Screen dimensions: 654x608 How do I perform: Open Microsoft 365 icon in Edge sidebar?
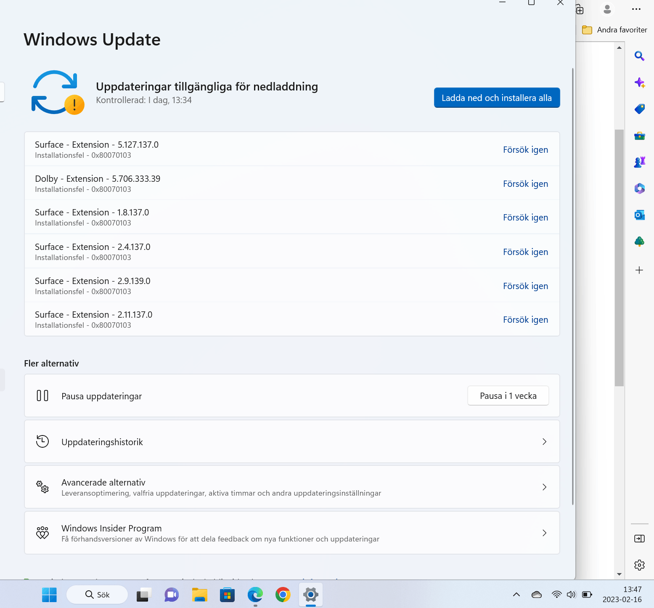[639, 189]
